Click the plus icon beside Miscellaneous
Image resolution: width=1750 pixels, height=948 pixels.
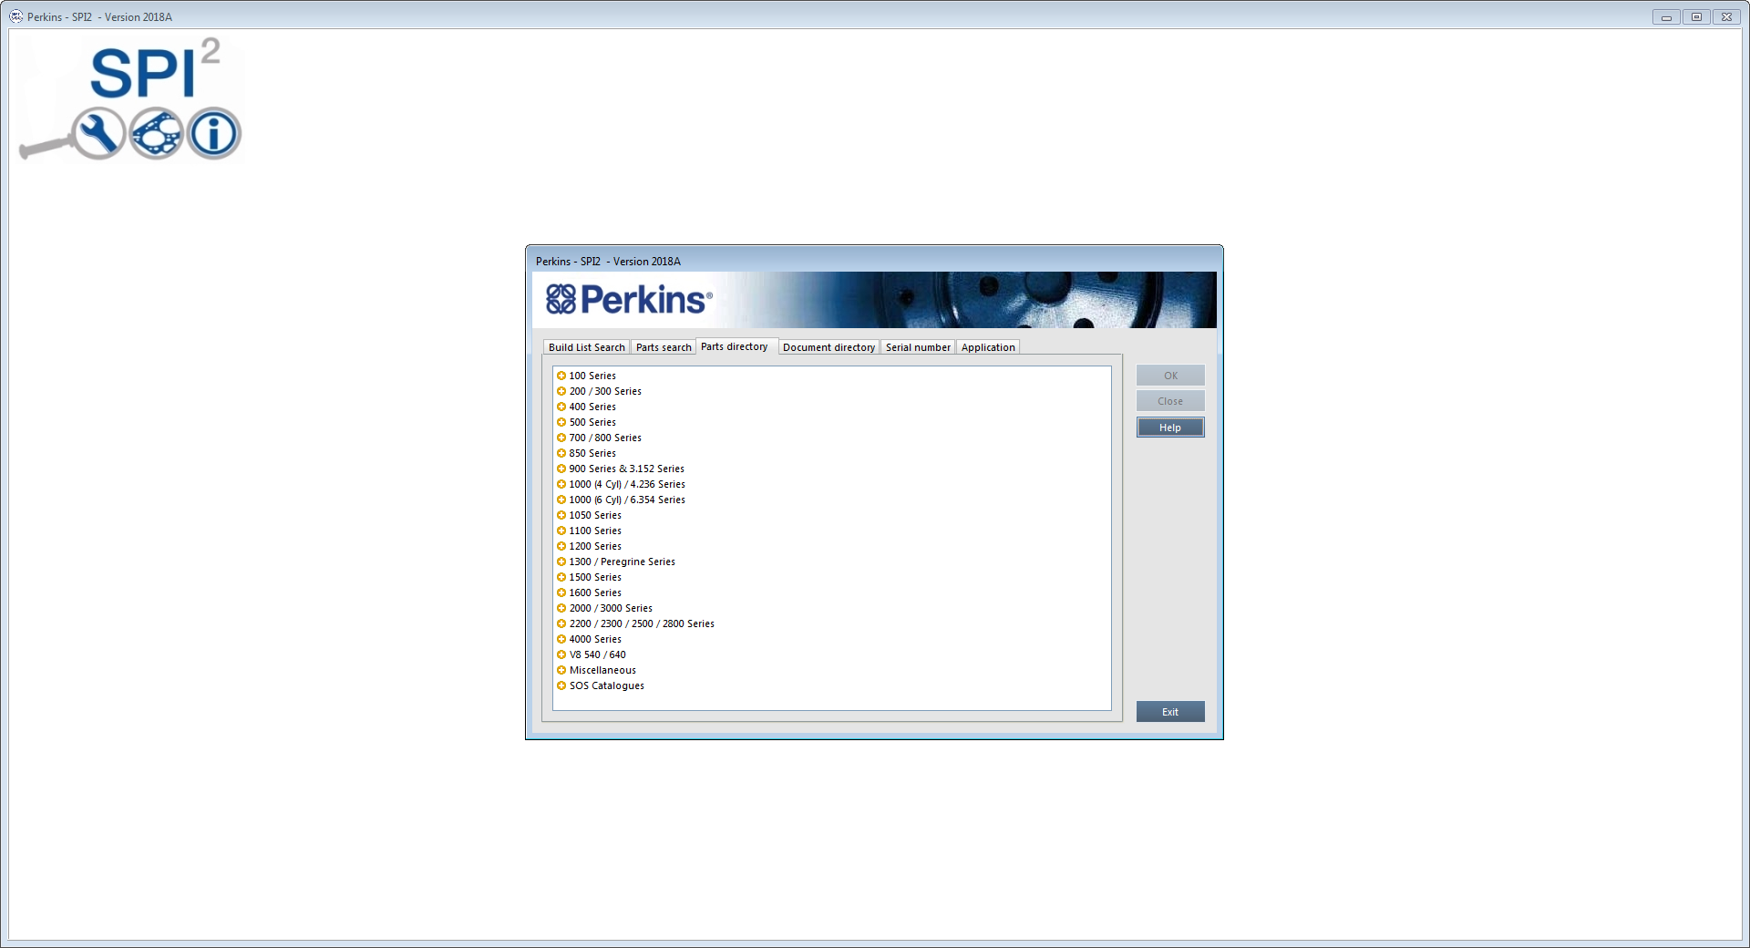[561, 670]
